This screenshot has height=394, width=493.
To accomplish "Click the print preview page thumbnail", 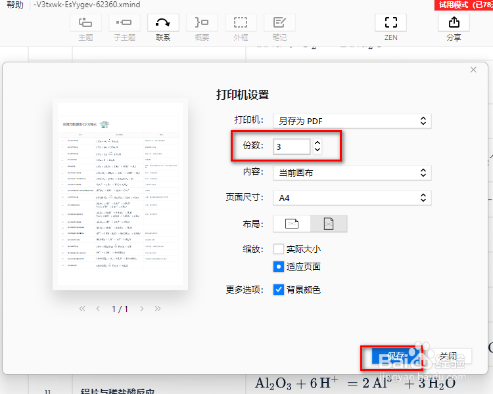I will tap(120, 194).
